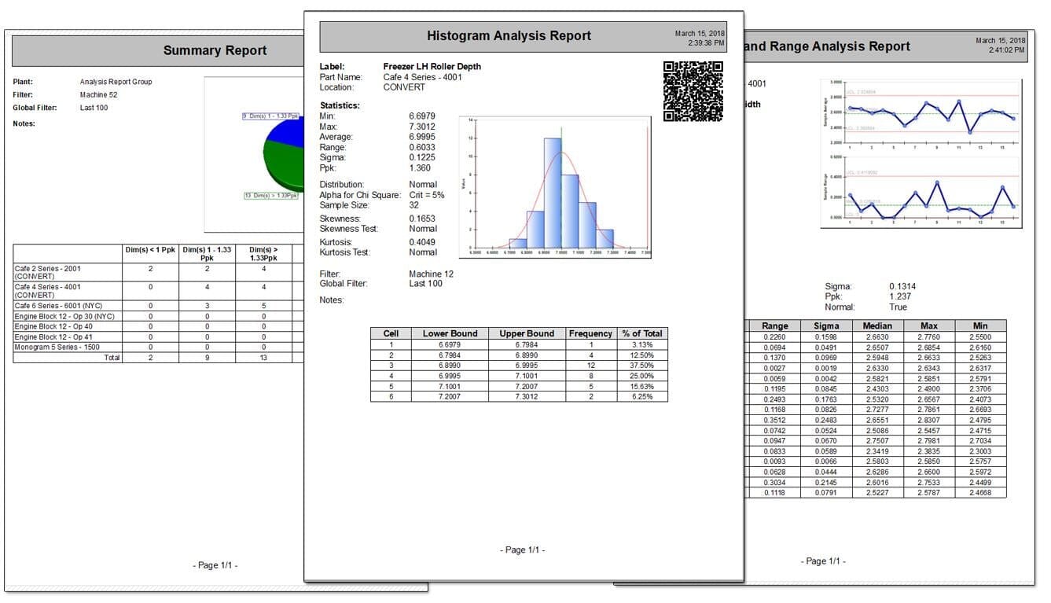This screenshot has width=1051, height=603.
Task: Click the Notes label in Histogram report
Action: pos(332,300)
